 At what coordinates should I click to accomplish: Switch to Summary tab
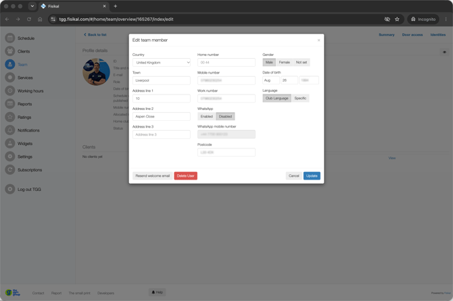[387, 34]
